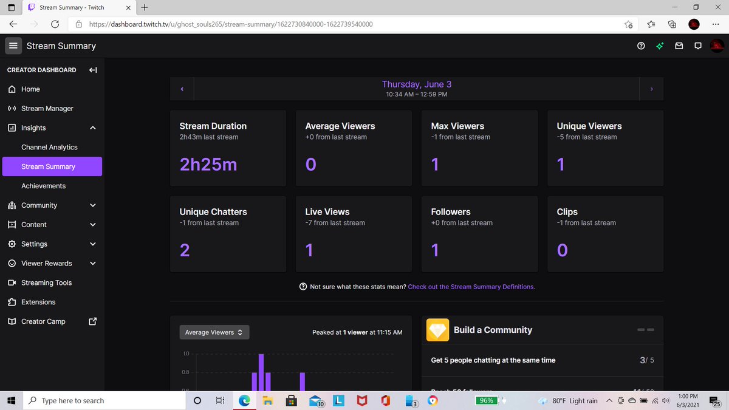The height and width of the screenshot is (410, 729).
Task: Expand the Viewer Rewards section chevron
Action: [93, 264]
